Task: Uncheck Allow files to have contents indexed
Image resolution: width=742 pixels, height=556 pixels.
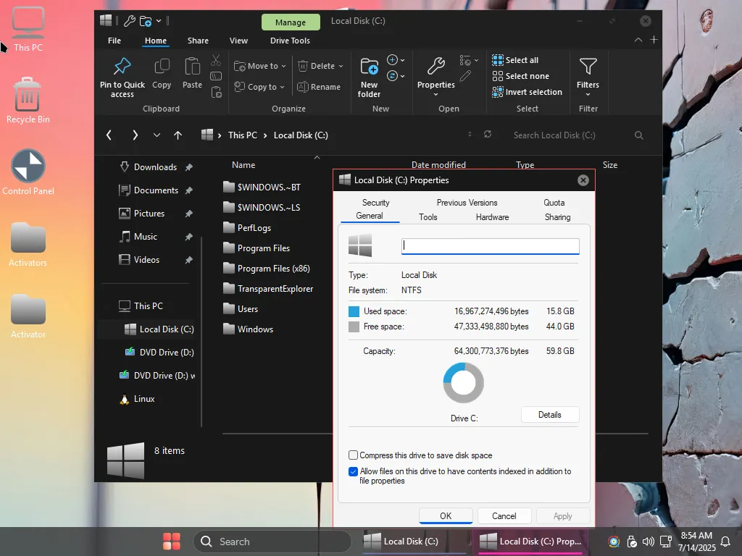Action: [x=353, y=471]
